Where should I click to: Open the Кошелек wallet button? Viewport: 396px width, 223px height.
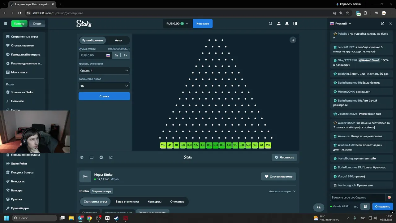[203, 24]
